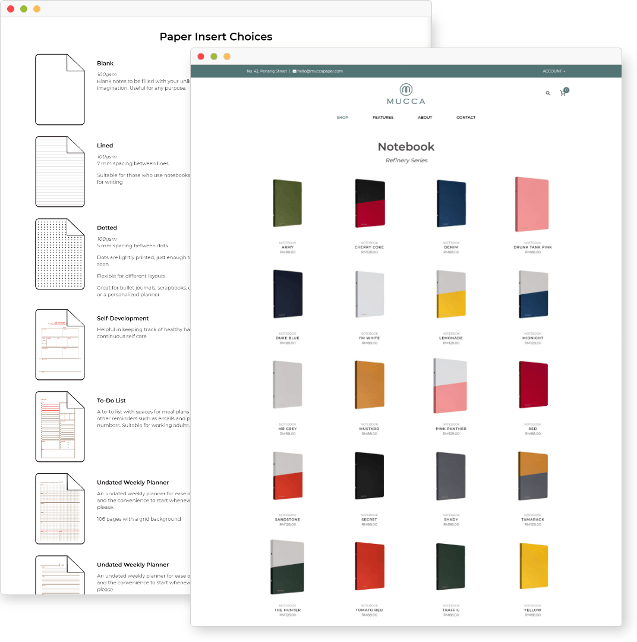Click the DRUNK TANK PINK product name link
The height and width of the screenshot is (642, 637).
tap(532, 247)
